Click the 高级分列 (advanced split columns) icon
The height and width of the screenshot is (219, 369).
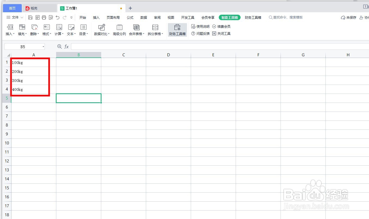119,27
